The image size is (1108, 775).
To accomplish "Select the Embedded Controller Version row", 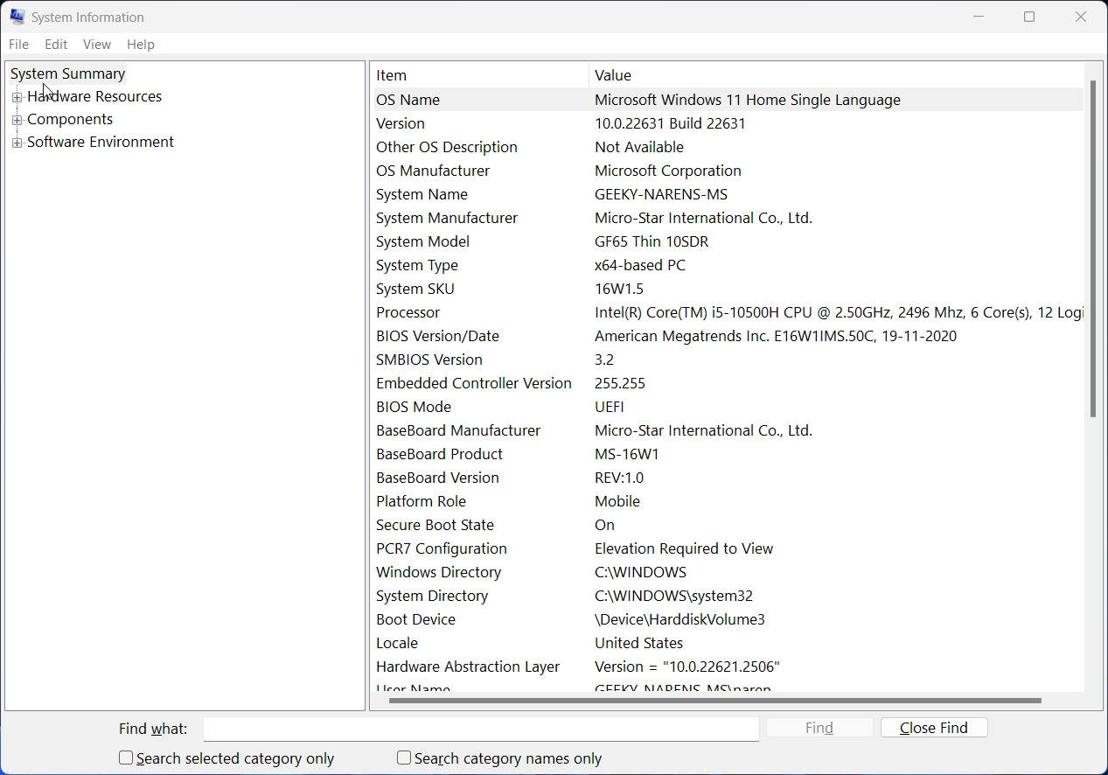I will [x=728, y=383].
